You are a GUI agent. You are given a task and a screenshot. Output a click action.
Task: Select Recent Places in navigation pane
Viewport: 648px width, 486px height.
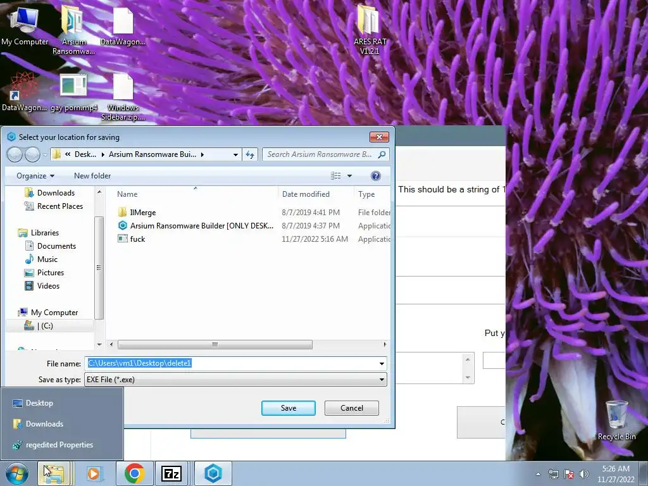(54, 206)
